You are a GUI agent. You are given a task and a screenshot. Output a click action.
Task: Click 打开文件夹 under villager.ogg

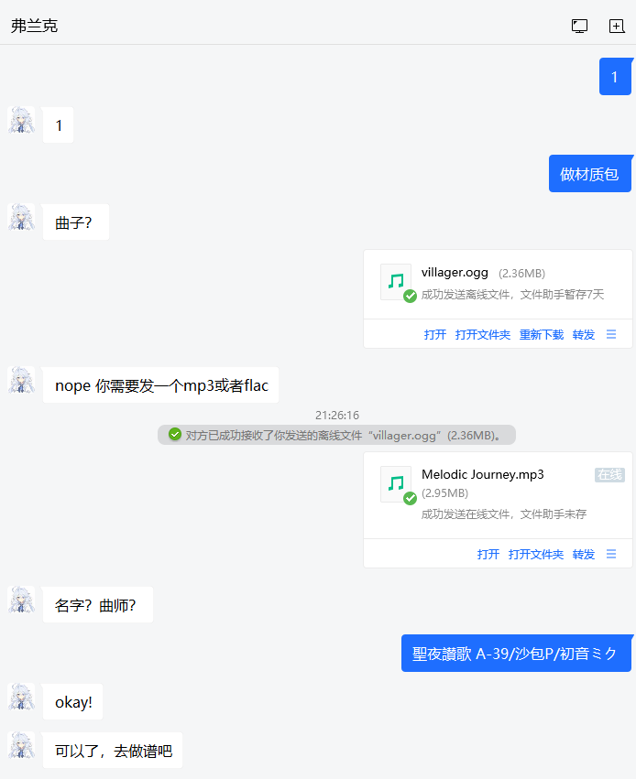coord(483,334)
